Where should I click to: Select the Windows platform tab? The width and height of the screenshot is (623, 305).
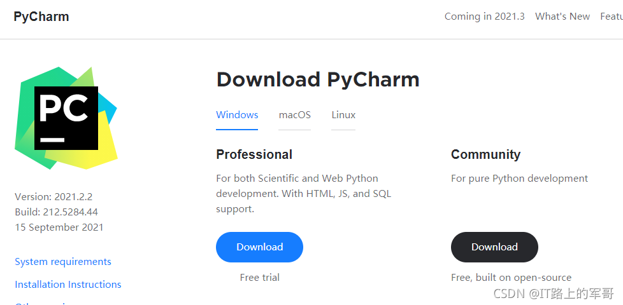(237, 115)
